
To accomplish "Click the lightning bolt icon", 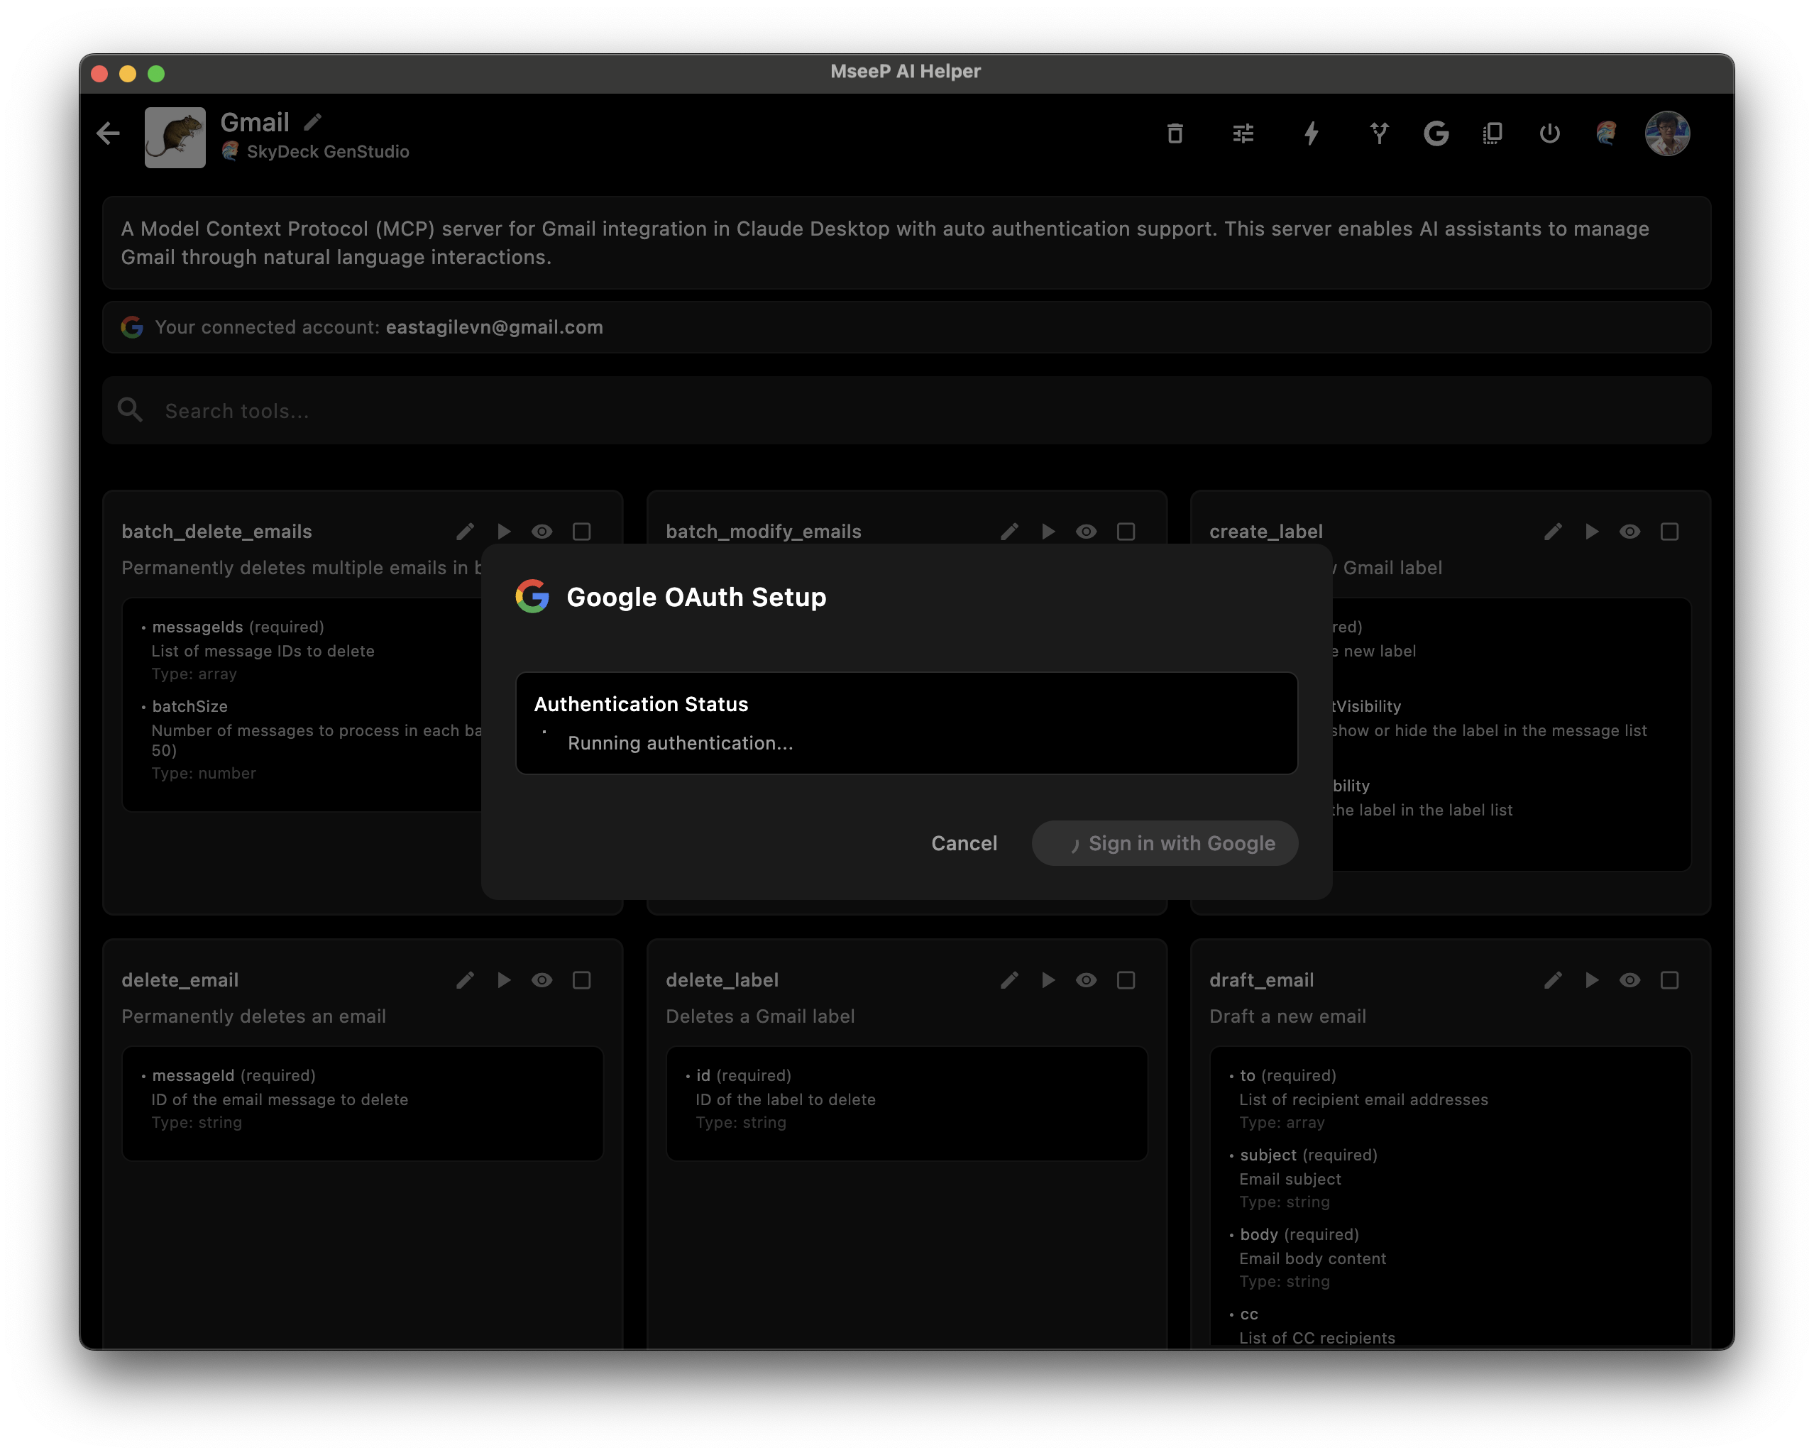I will tap(1311, 133).
